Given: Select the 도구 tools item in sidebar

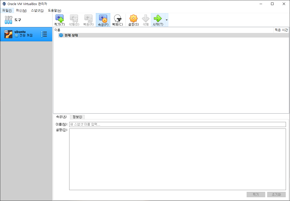Looking at the screenshot, I should (26, 20).
